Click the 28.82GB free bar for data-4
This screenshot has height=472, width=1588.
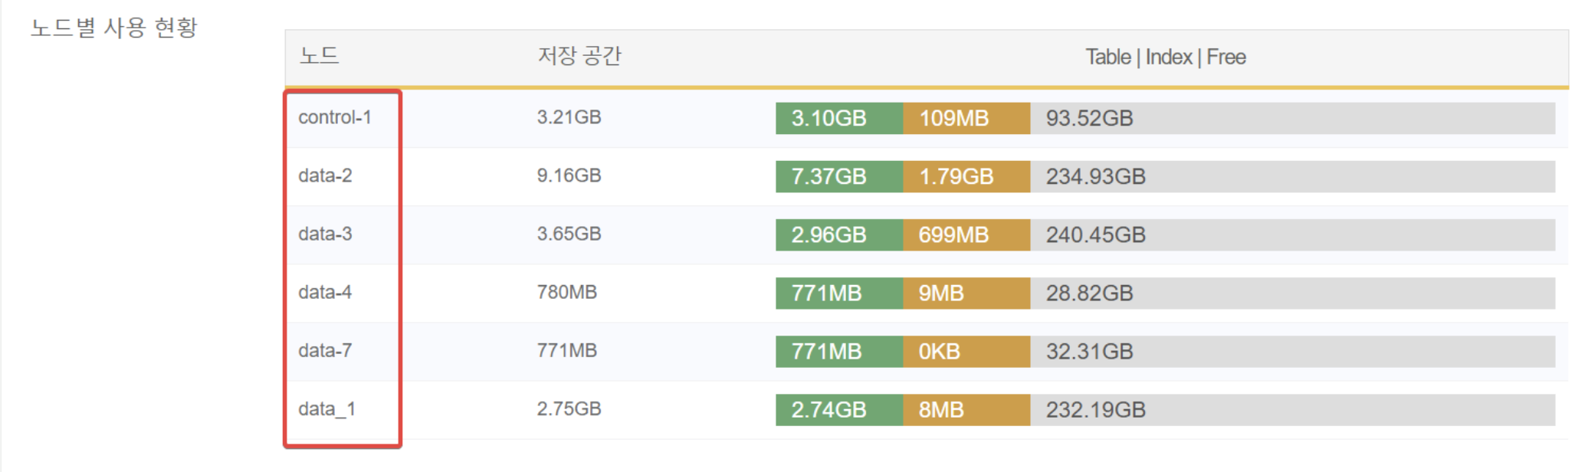[1292, 293]
